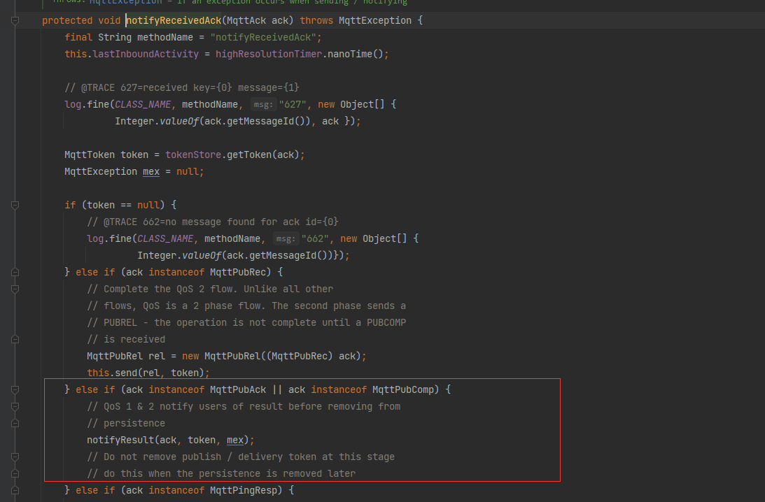Click the "627" string literal

pos(293,104)
